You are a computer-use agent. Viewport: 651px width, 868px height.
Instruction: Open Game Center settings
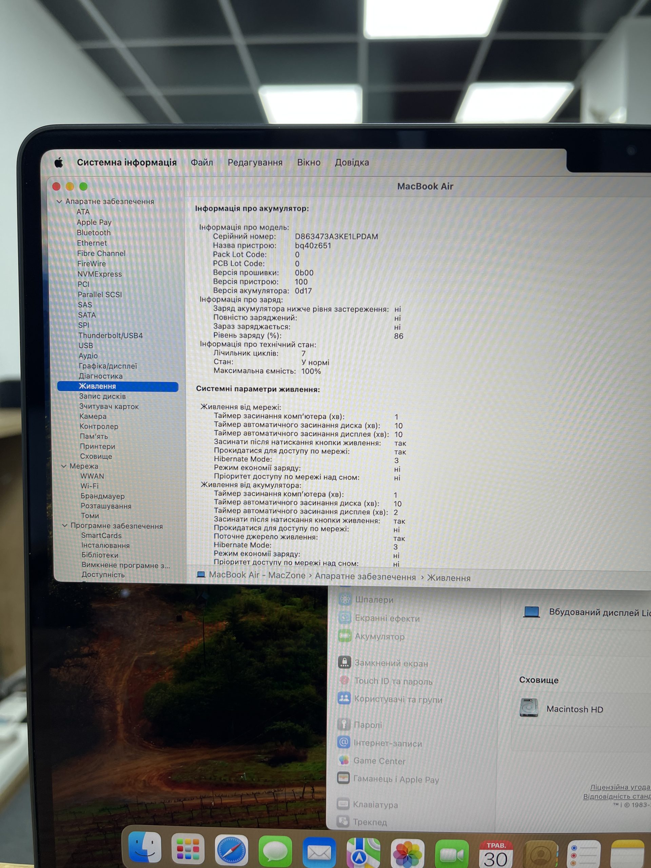coord(371,761)
